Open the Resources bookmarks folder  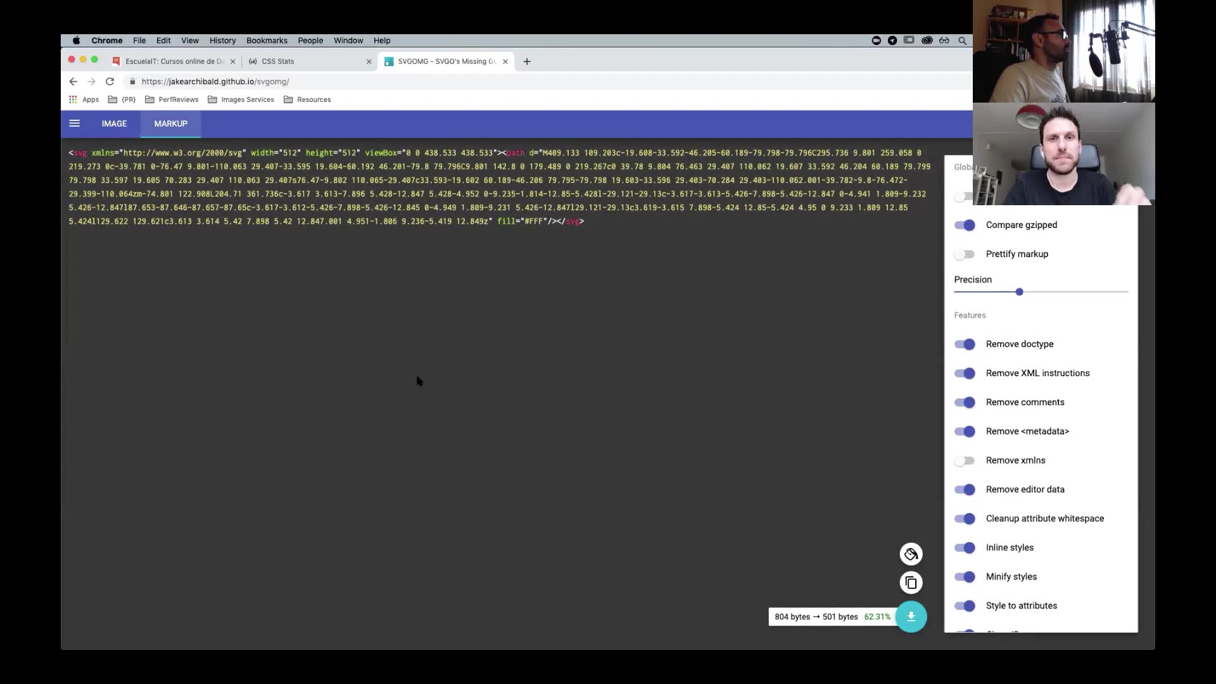(307, 99)
